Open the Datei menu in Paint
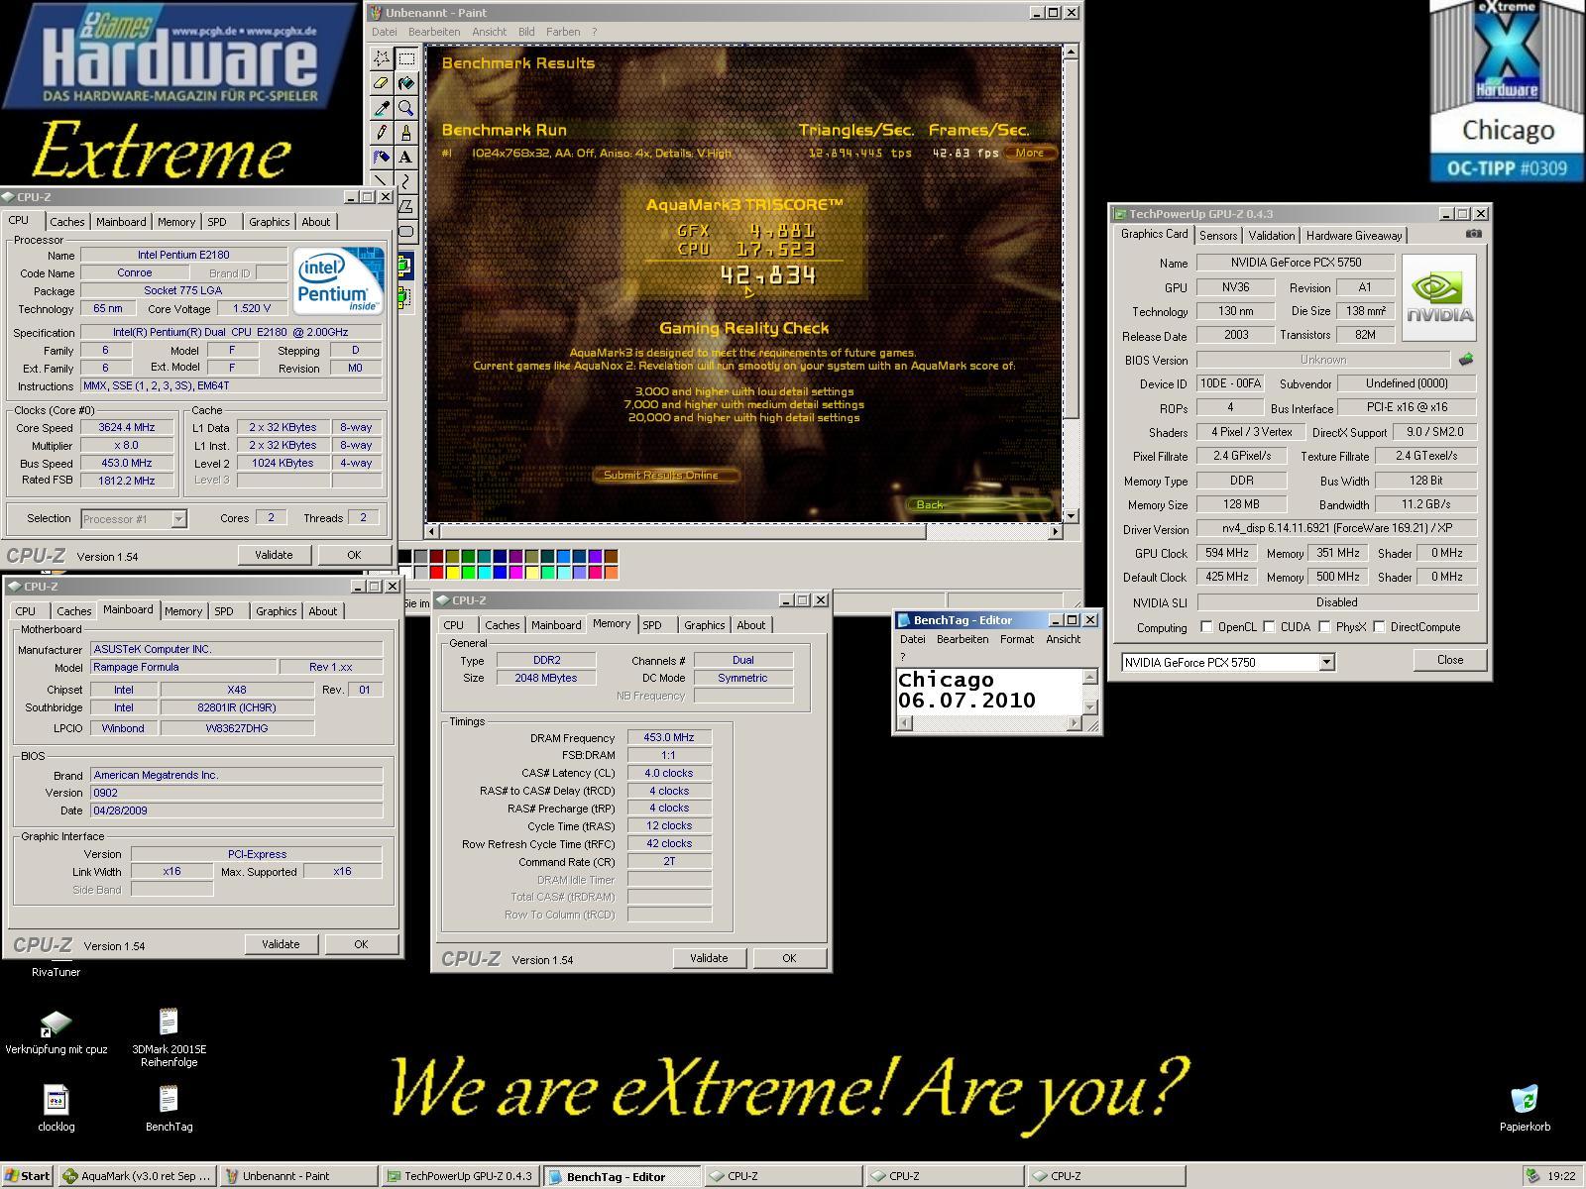The image size is (1586, 1189). [x=384, y=32]
